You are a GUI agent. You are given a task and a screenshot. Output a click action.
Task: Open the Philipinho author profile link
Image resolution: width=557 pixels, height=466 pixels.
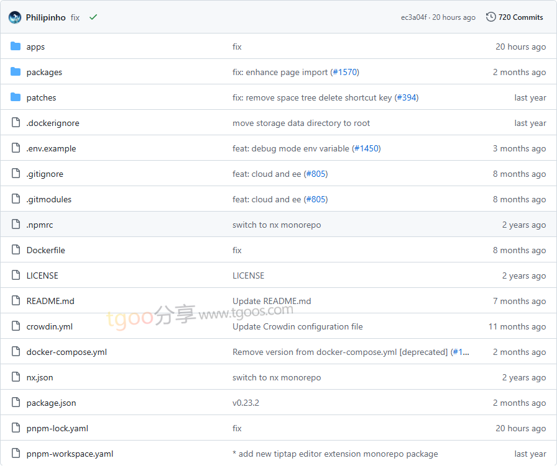[45, 17]
